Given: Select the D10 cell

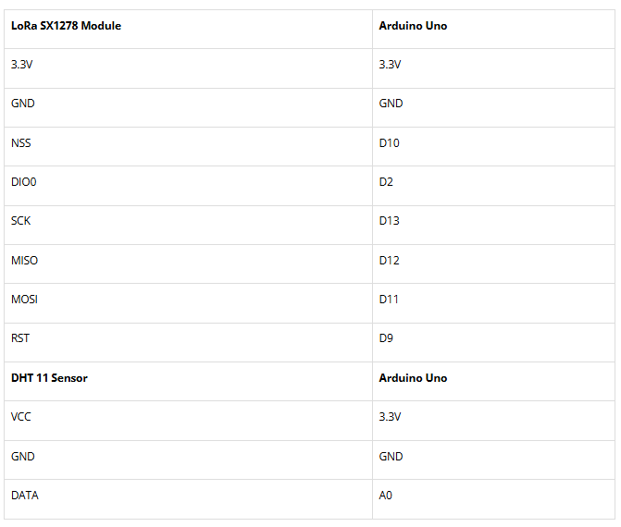Looking at the screenshot, I should pyautogui.click(x=389, y=143).
